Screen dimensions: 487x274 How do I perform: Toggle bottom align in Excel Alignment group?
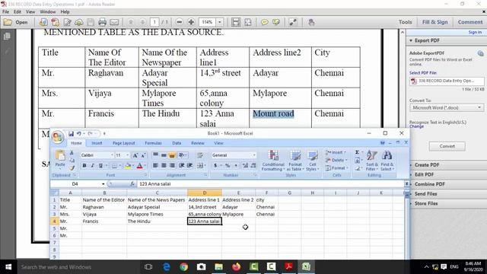point(172,155)
